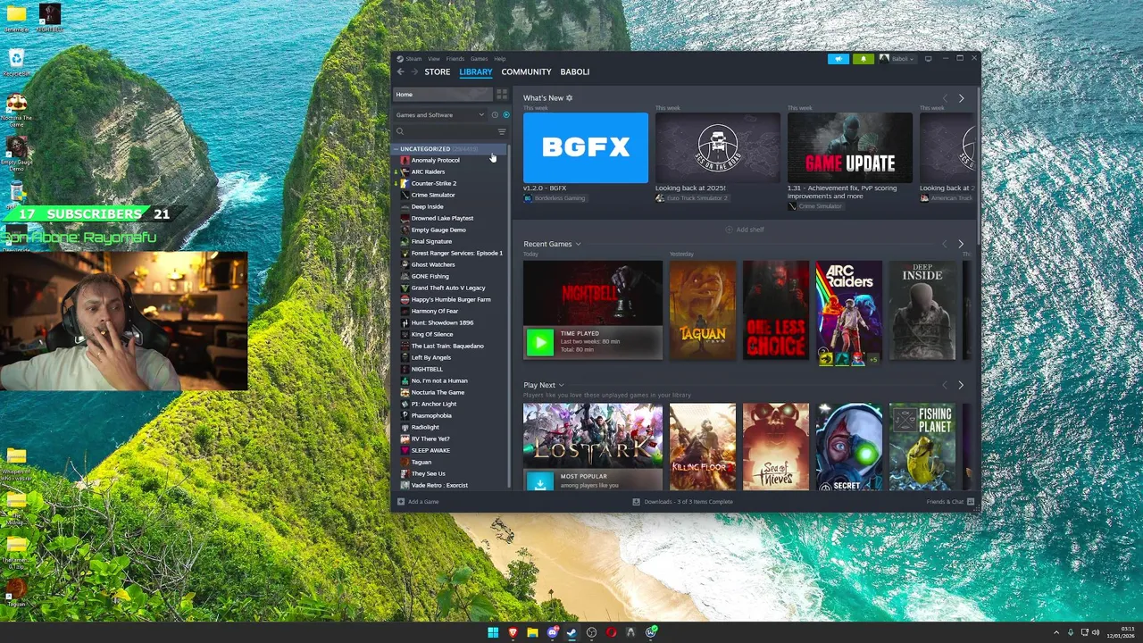This screenshot has height=643, width=1143.
Task: Select Grand Theft Auto V Legacy
Action: [448, 288]
